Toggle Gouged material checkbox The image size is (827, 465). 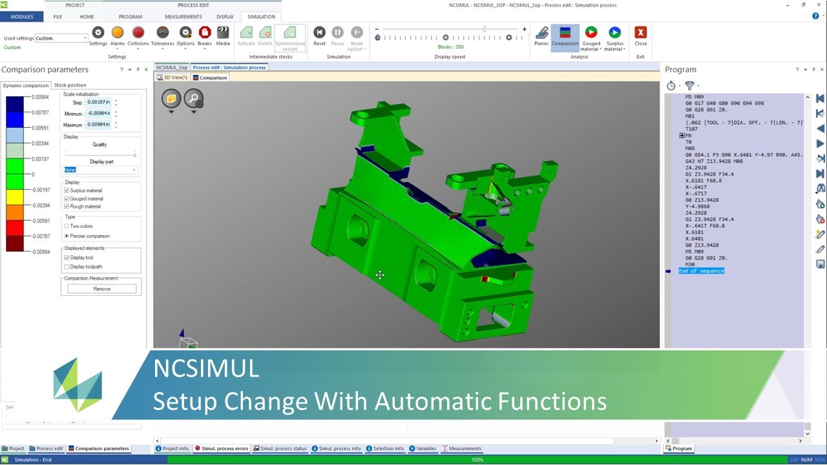tap(67, 199)
